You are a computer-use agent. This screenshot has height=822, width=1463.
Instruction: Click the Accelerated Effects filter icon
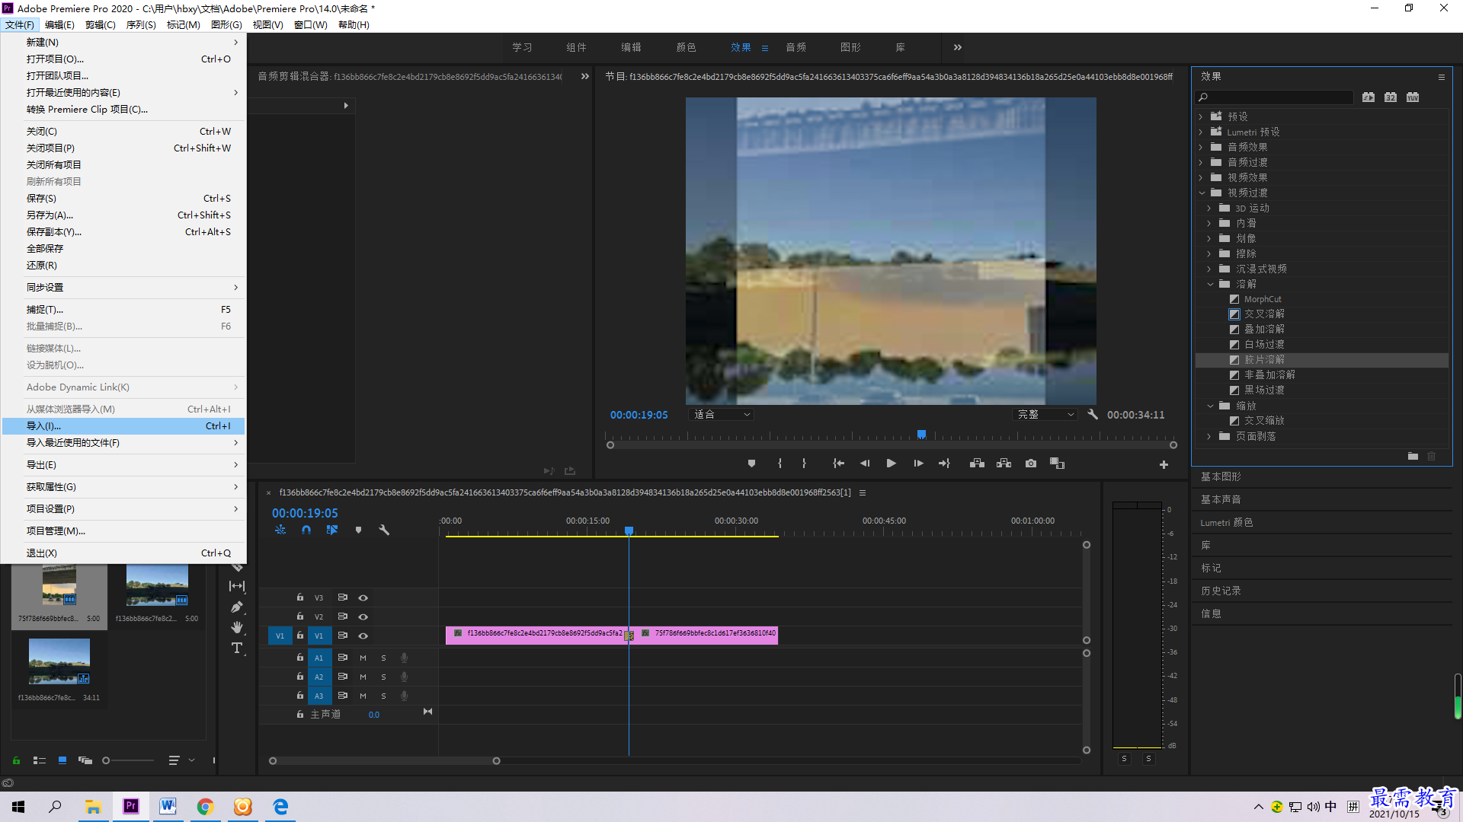(1369, 97)
